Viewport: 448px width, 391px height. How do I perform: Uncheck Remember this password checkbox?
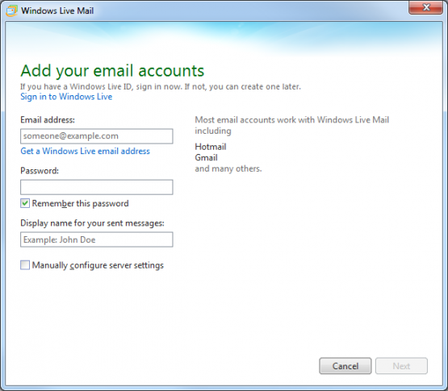(x=25, y=203)
